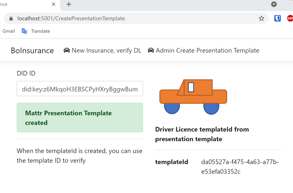Click the car icon beside New Insurance
The width and height of the screenshot is (293, 193).
(67, 50)
